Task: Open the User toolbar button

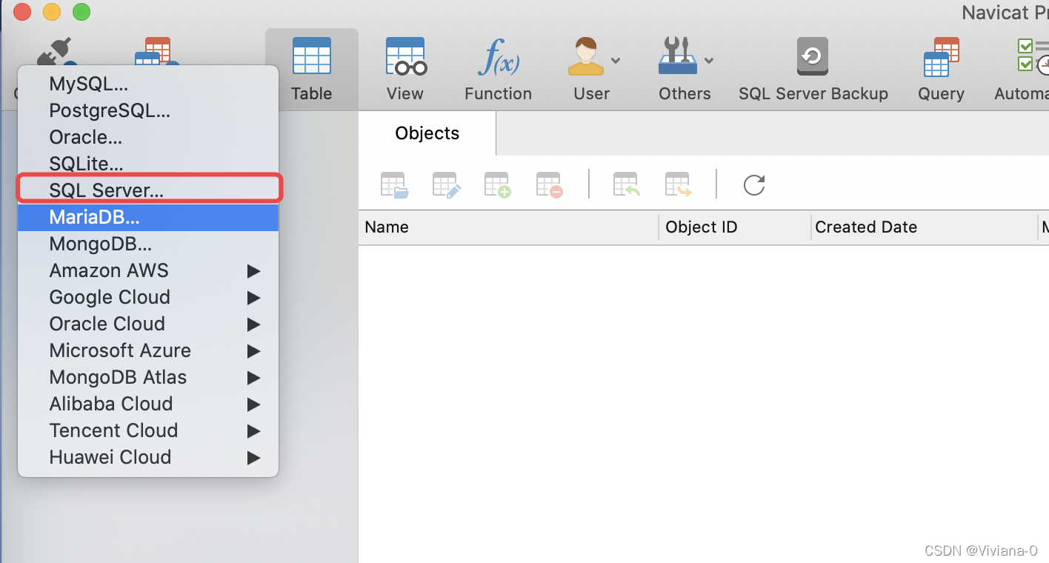Action: tap(591, 70)
